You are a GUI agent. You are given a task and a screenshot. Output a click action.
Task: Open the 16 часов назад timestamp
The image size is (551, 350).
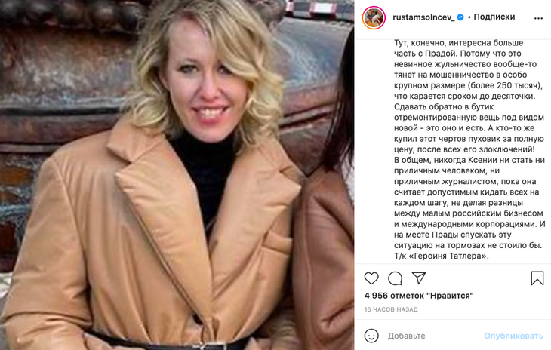point(391,309)
